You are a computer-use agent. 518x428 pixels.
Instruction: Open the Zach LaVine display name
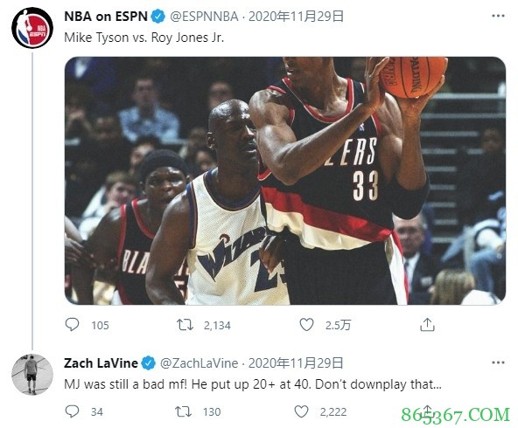coord(101,363)
